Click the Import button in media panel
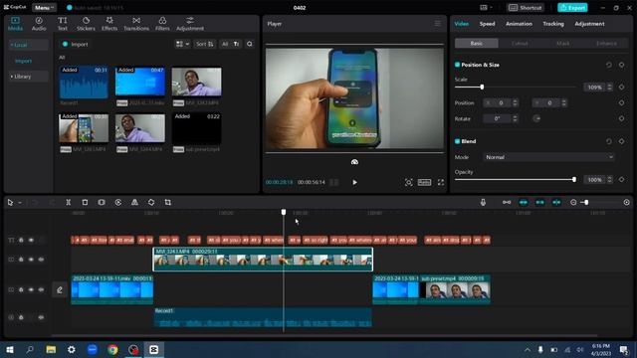 coord(76,44)
